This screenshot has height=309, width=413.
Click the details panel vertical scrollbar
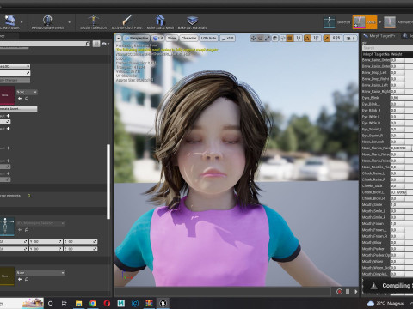click(x=108, y=182)
